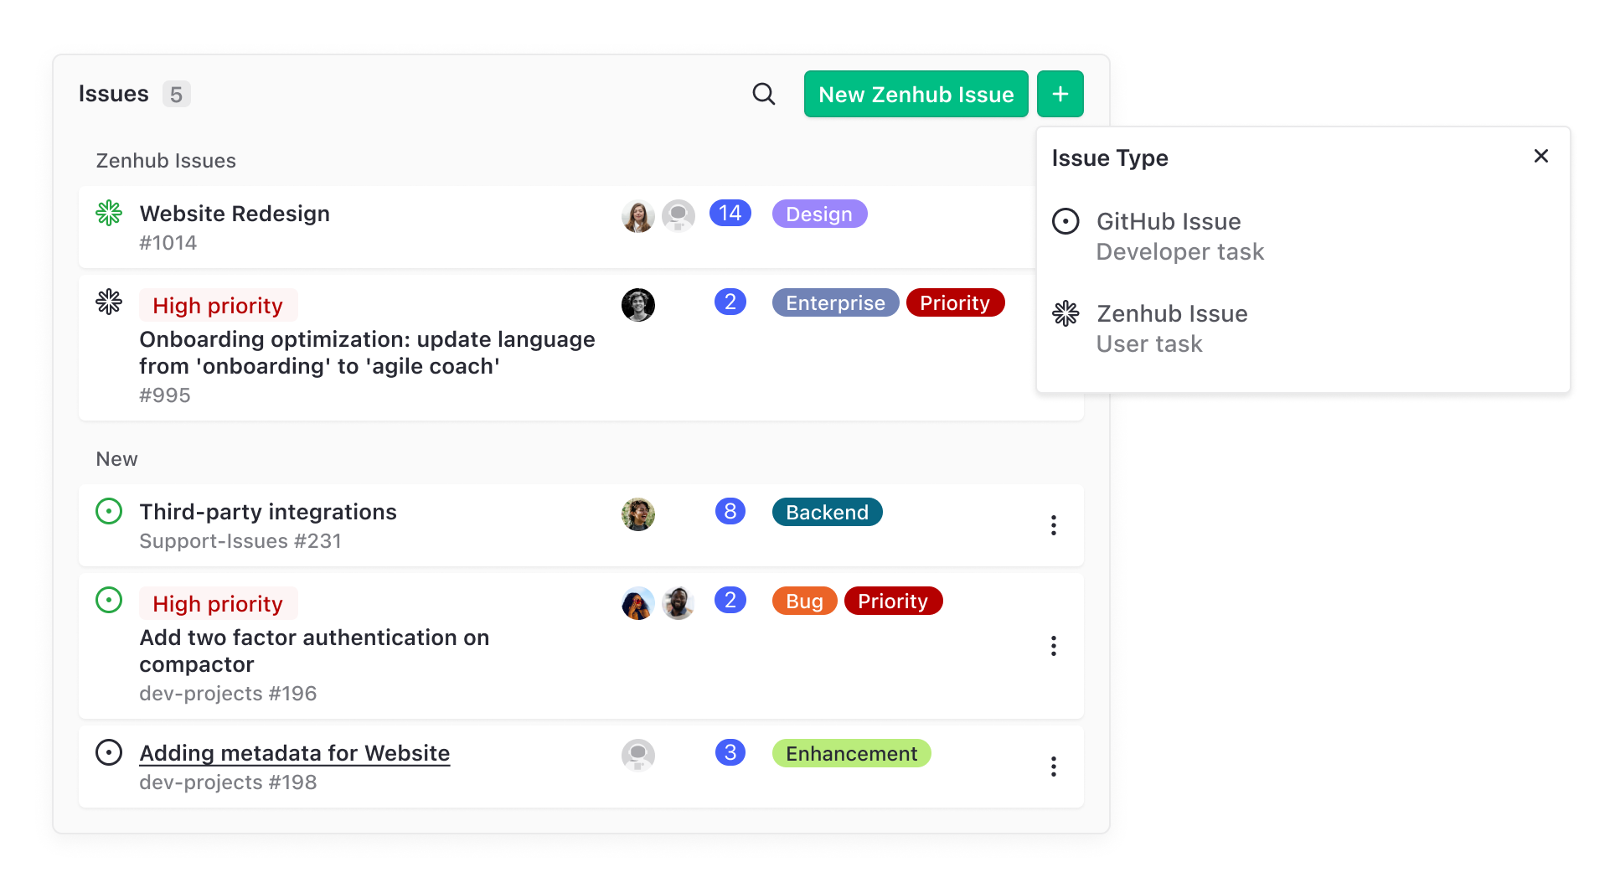Screen dimensions: 1615x888
Task: Click the estimate badge 14 on Website Redesign
Action: click(730, 213)
